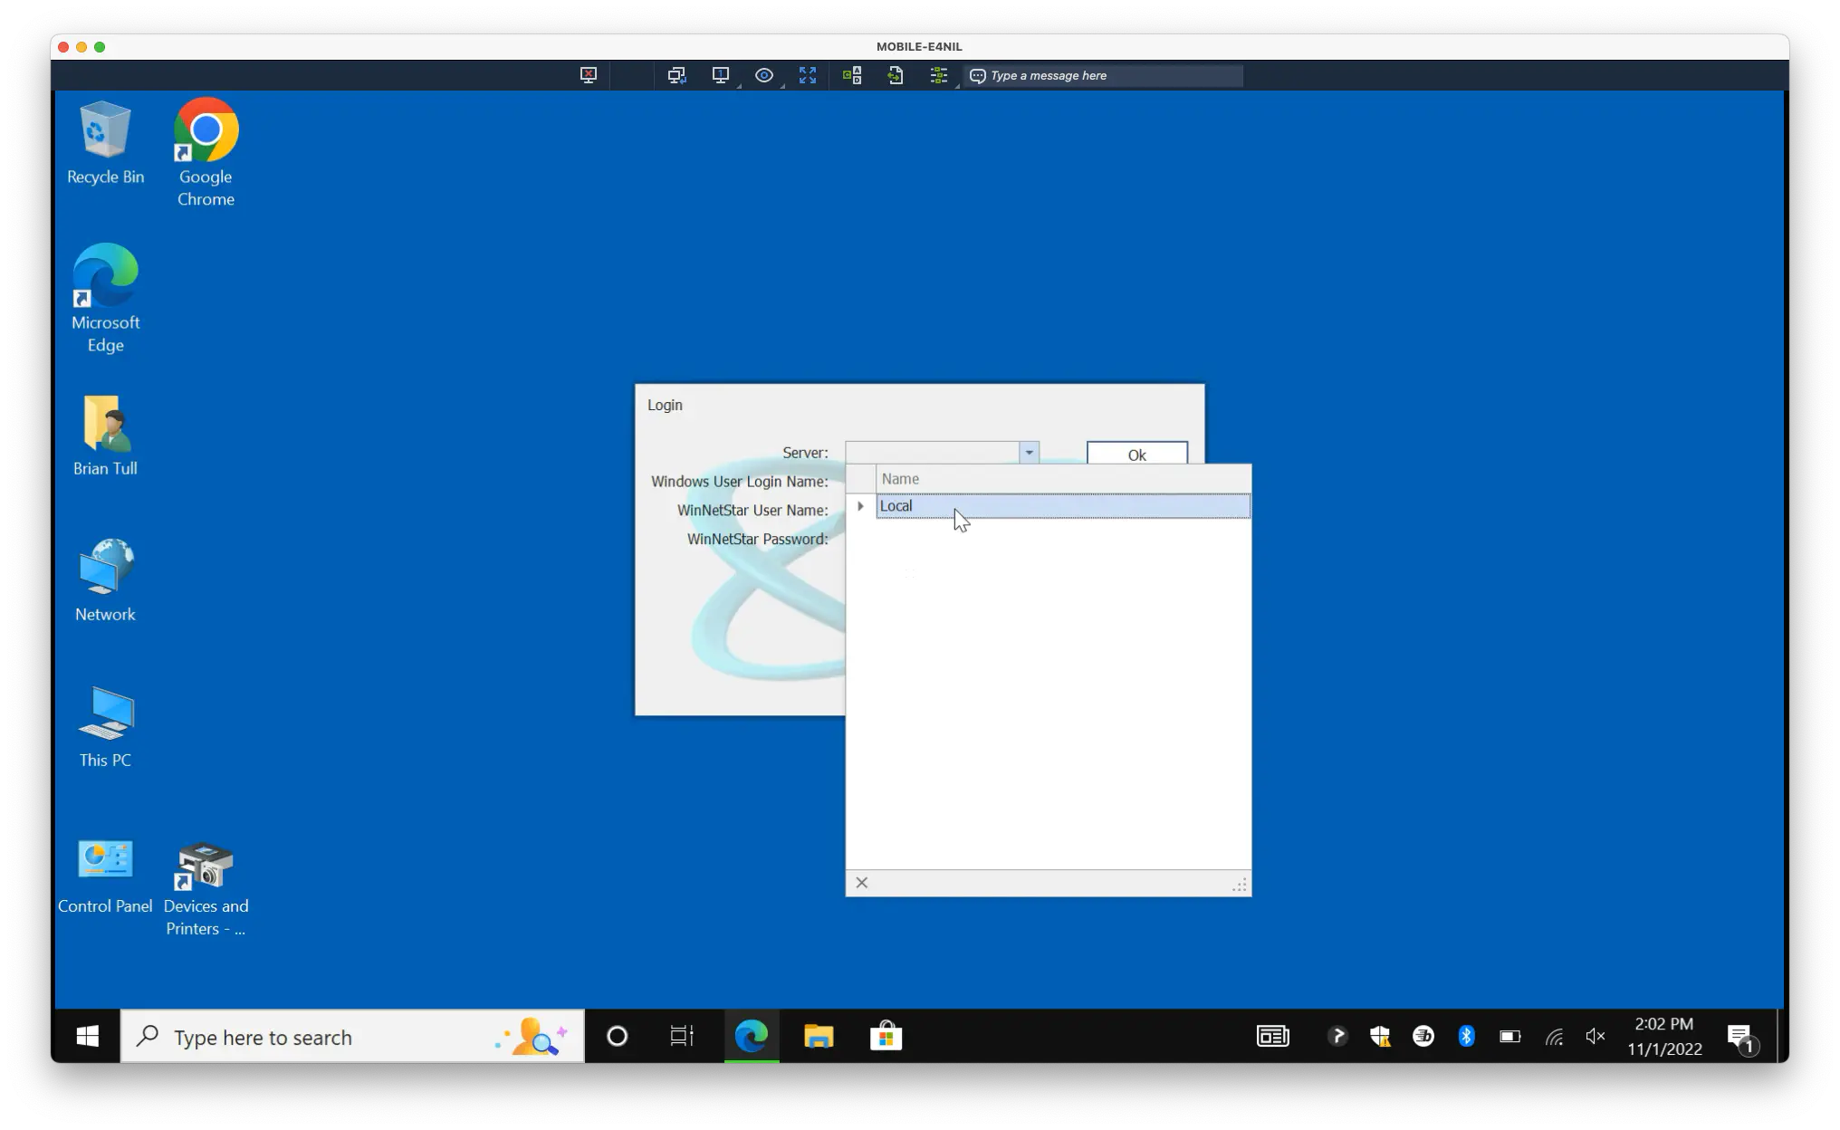This screenshot has width=1840, height=1130.
Task: Click the monitor selection icon in remote toolbar
Action: tap(721, 75)
